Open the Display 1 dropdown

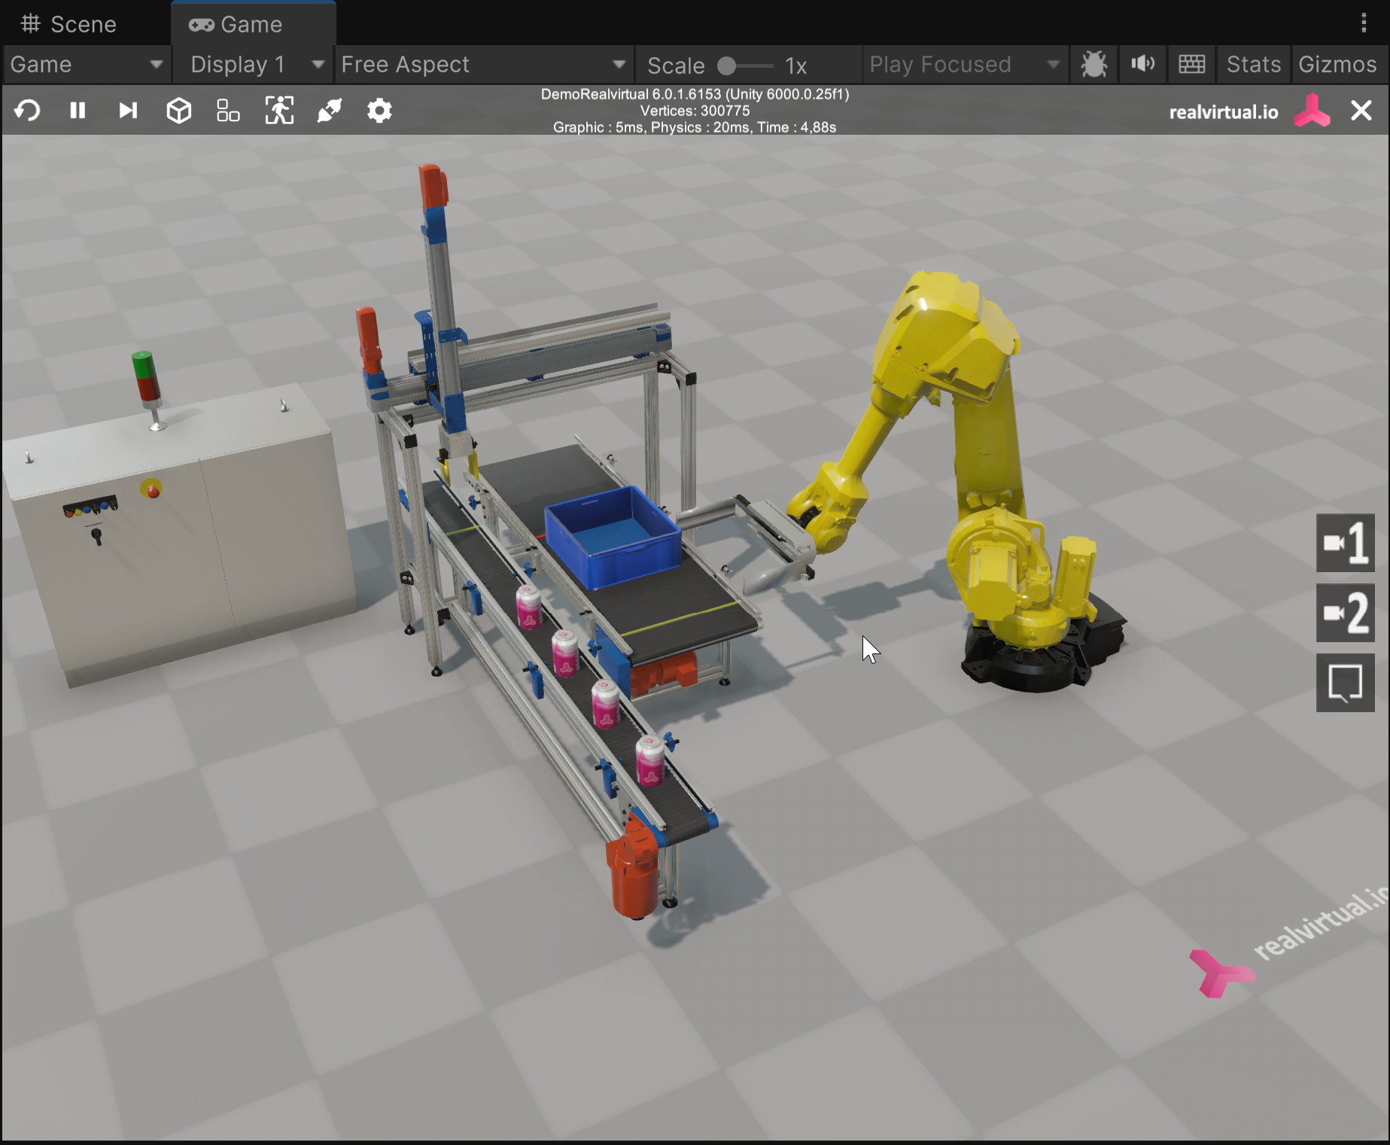click(x=256, y=65)
